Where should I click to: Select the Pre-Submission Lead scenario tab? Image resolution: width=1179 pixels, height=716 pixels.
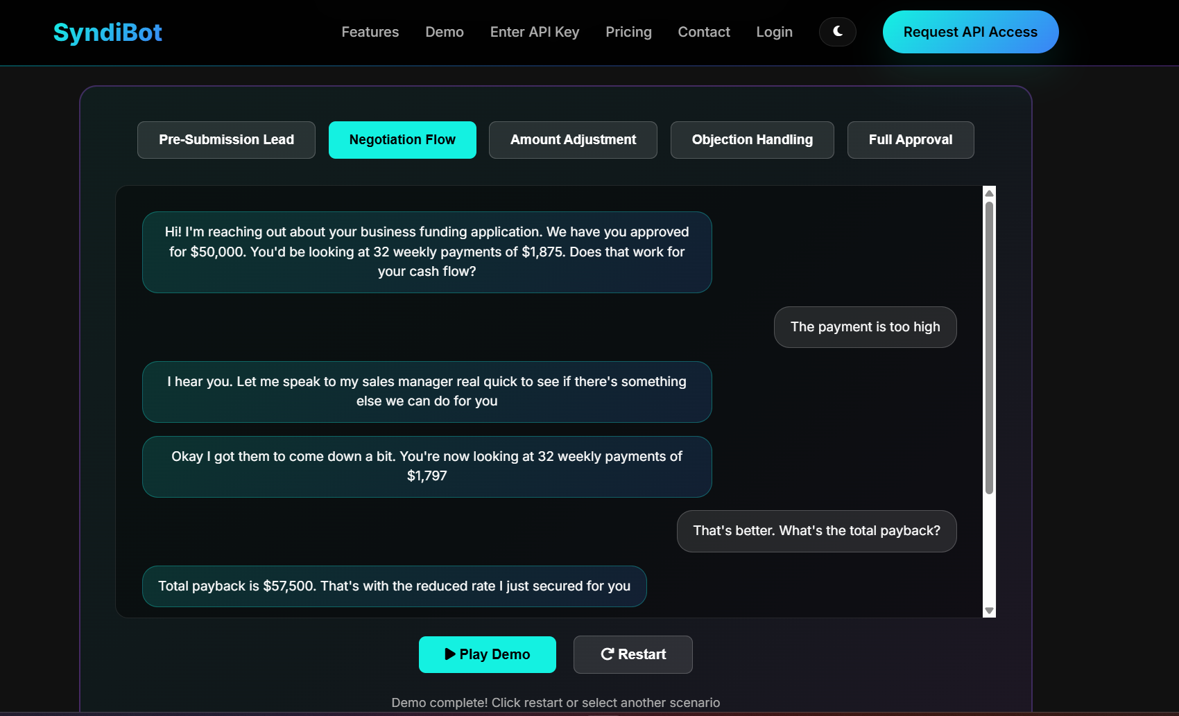coord(226,140)
